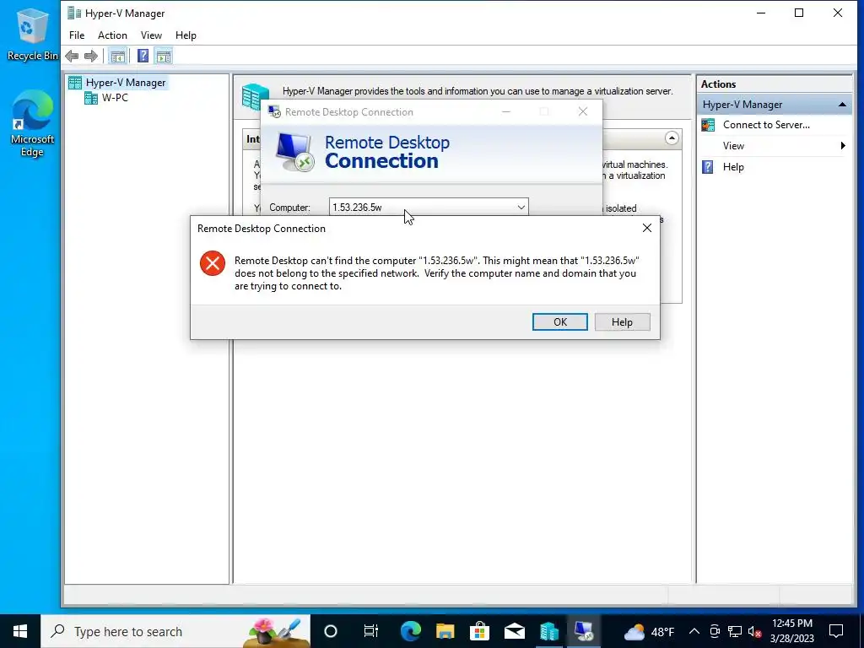Toggle Show/Hide Console Tree toolbar icon
Image resolution: width=864 pixels, height=648 pixels.
(117, 56)
